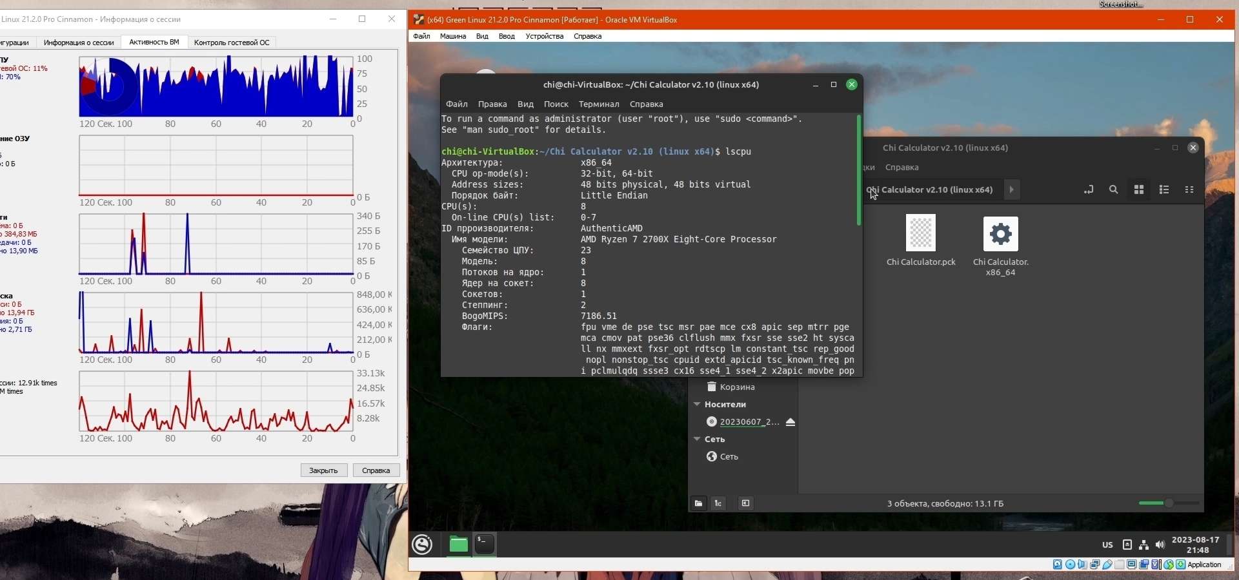
Task: Collapse the Носители sidebar section
Action: tap(697, 405)
